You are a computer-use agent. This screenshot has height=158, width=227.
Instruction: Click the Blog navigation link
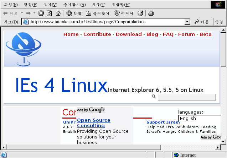coord(152,34)
